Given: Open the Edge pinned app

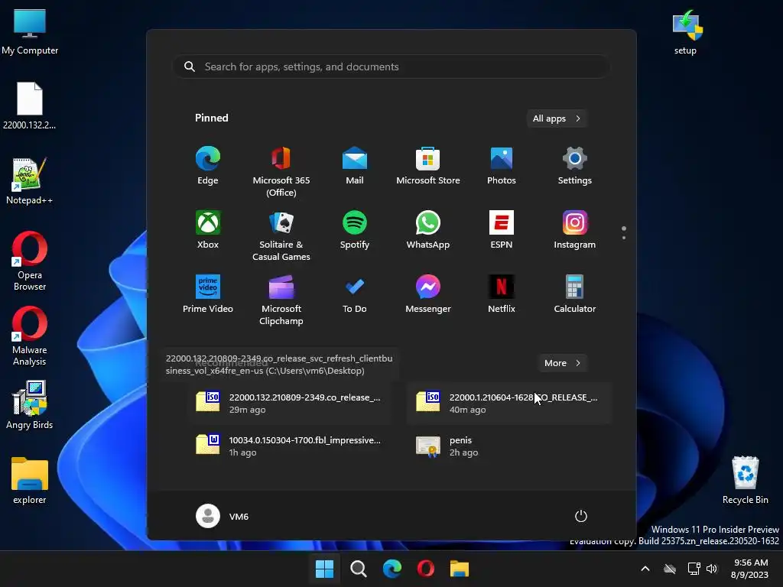Looking at the screenshot, I should click(x=208, y=166).
